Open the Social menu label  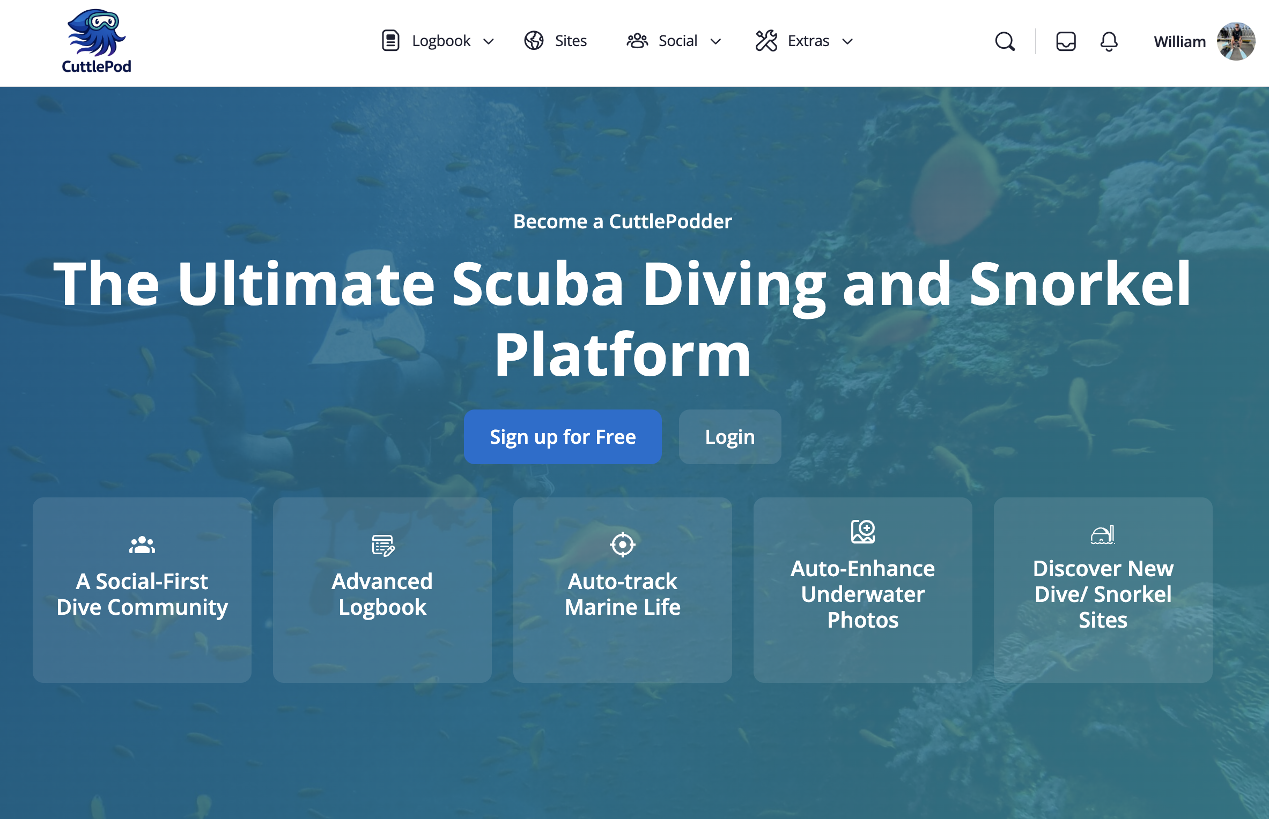coord(677,41)
